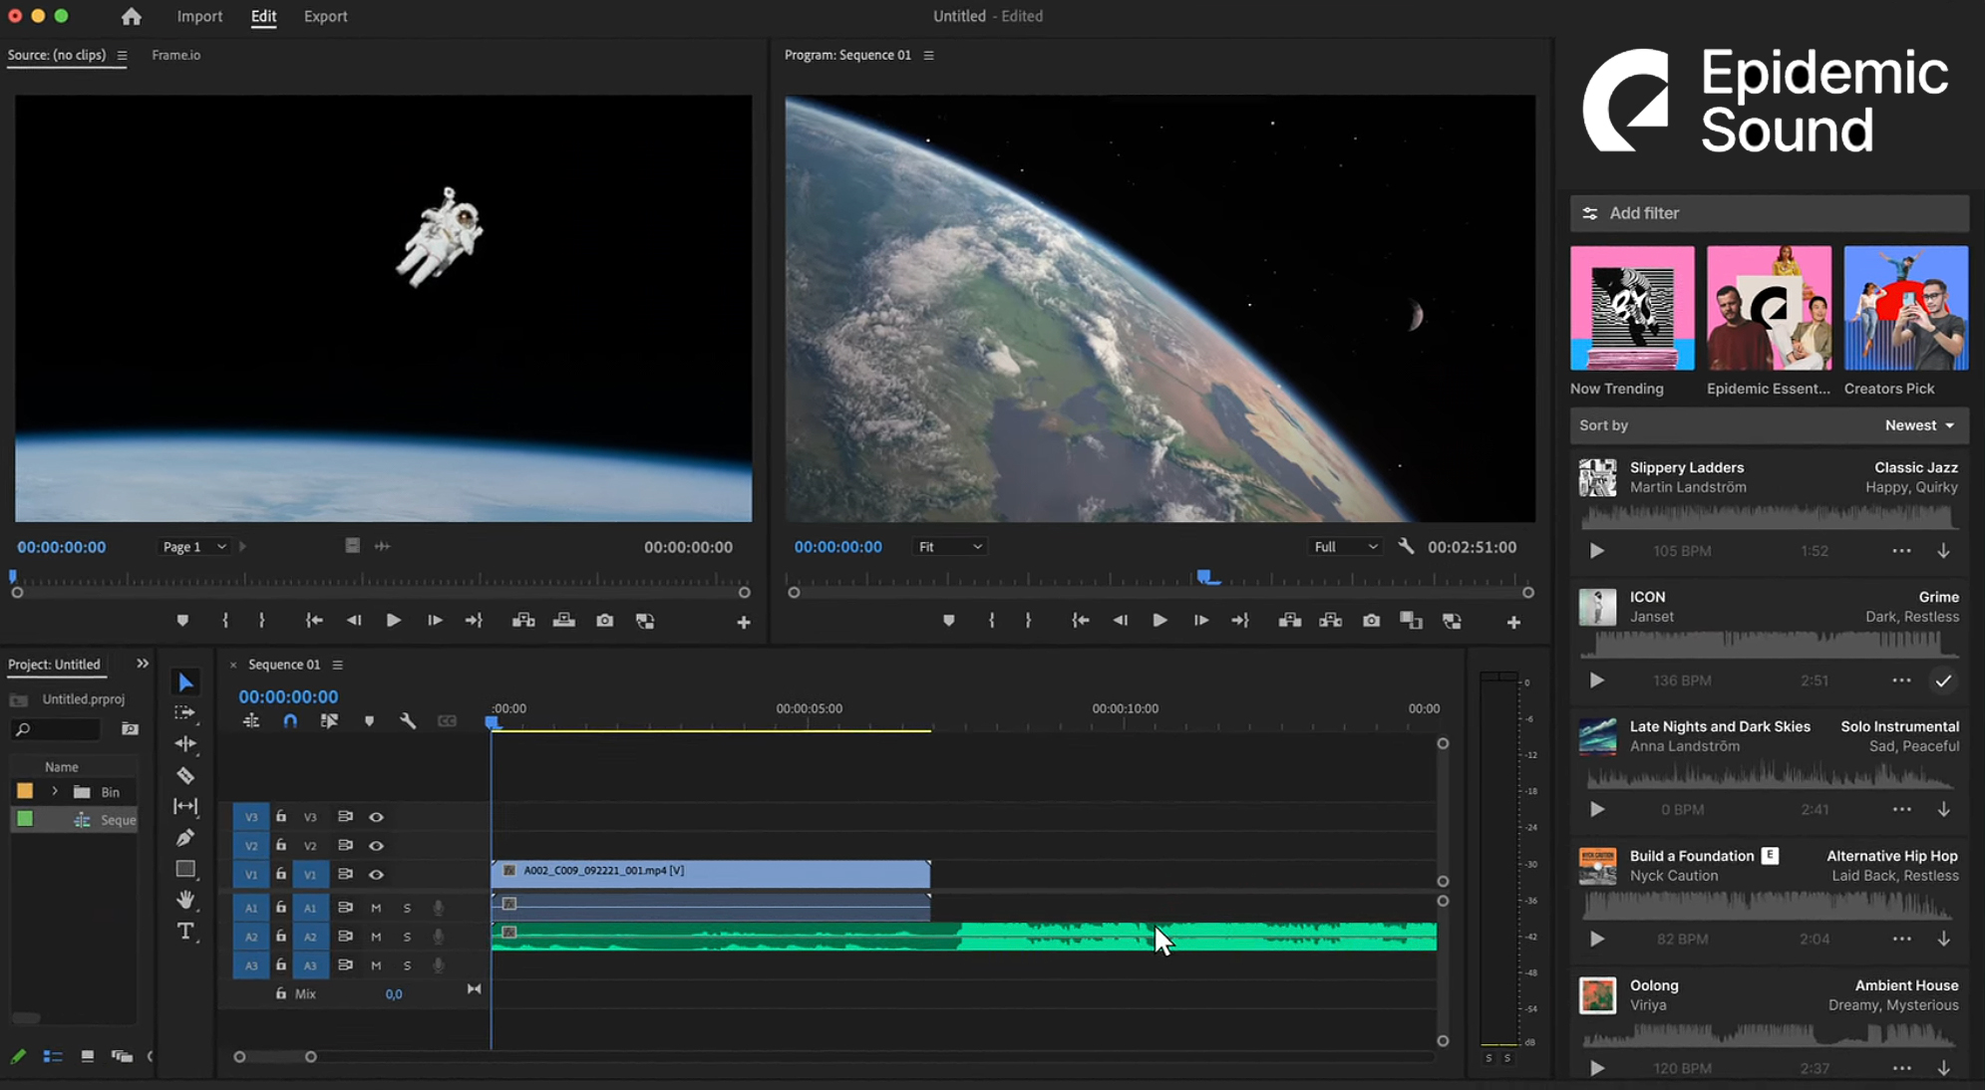
Task: Select the Razor tool in the toolbar
Action: pos(185,775)
